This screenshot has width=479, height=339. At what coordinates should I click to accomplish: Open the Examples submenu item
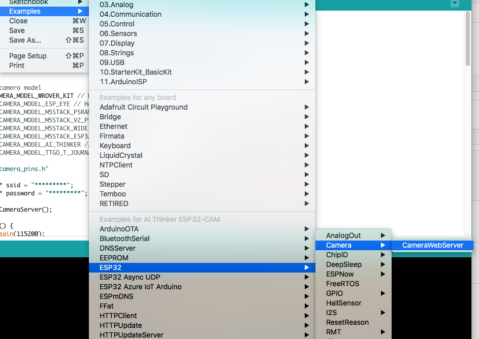coord(44,11)
